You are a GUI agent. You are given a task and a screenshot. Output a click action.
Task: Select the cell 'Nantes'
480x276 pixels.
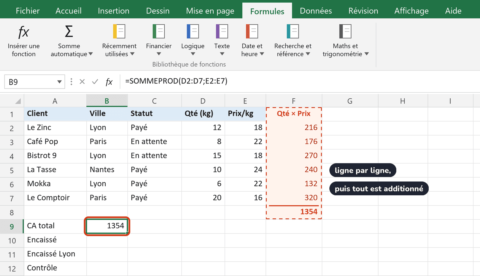click(x=107, y=170)
